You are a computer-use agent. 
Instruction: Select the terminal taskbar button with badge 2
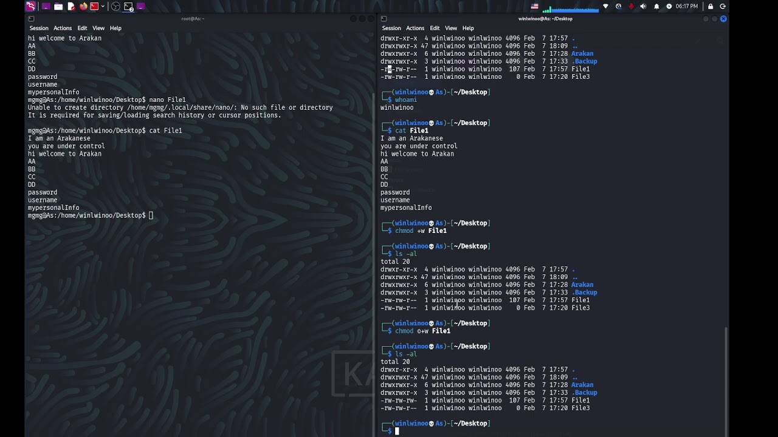point(128,6)
